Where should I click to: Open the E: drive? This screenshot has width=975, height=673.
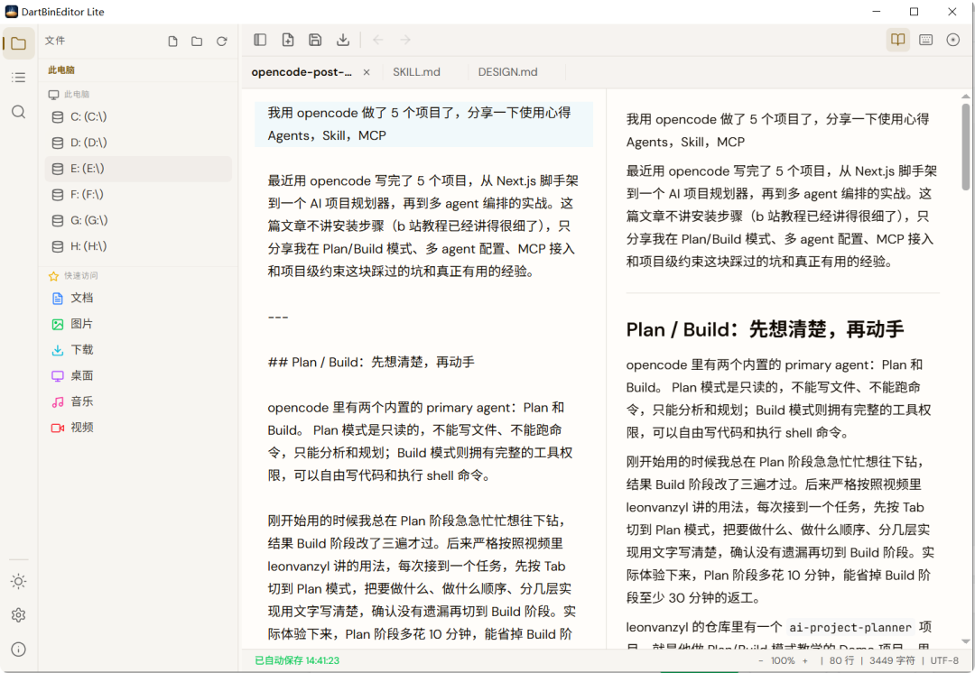[138, 169]
